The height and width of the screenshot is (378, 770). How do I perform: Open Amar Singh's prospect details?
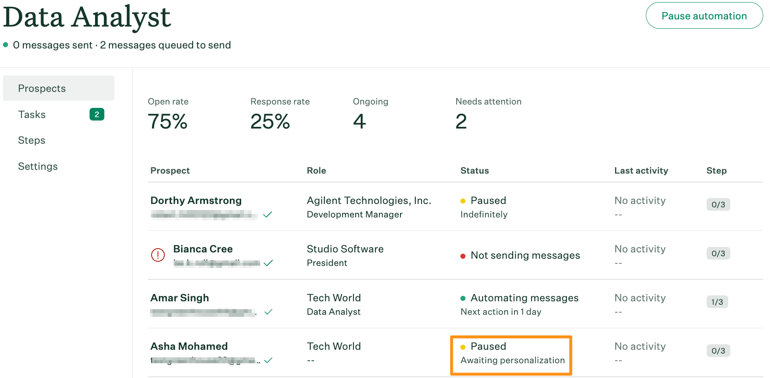coord(180,298)
